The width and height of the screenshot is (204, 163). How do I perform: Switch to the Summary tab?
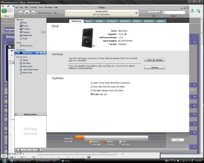pyautogui.click(x=76, y=21)
